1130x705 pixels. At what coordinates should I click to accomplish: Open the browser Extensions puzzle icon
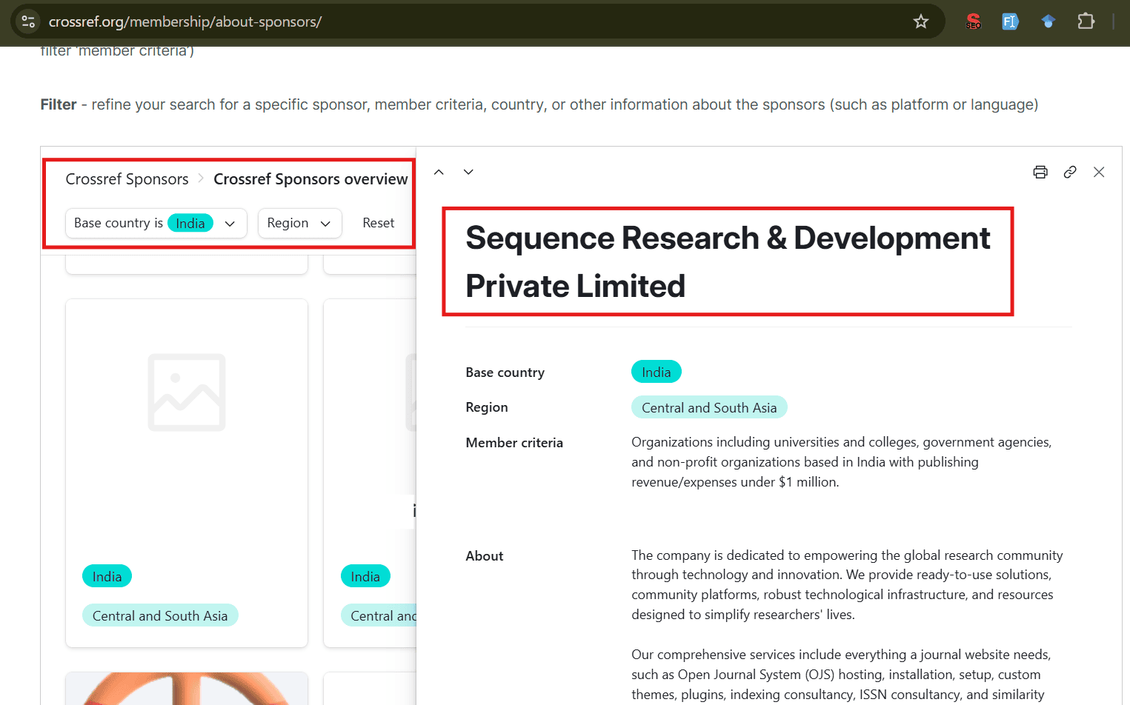1086,21
